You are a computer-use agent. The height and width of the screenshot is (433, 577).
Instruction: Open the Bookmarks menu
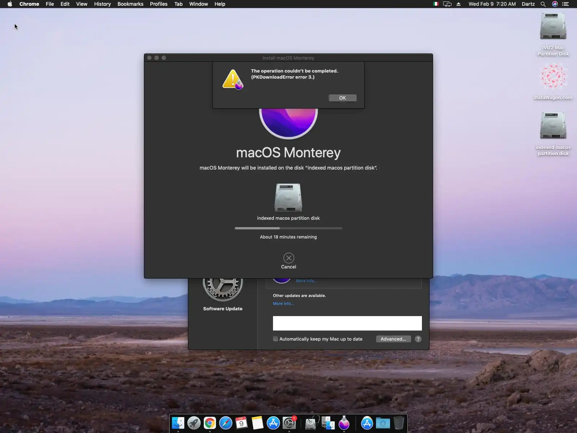[x=130, y=4]
